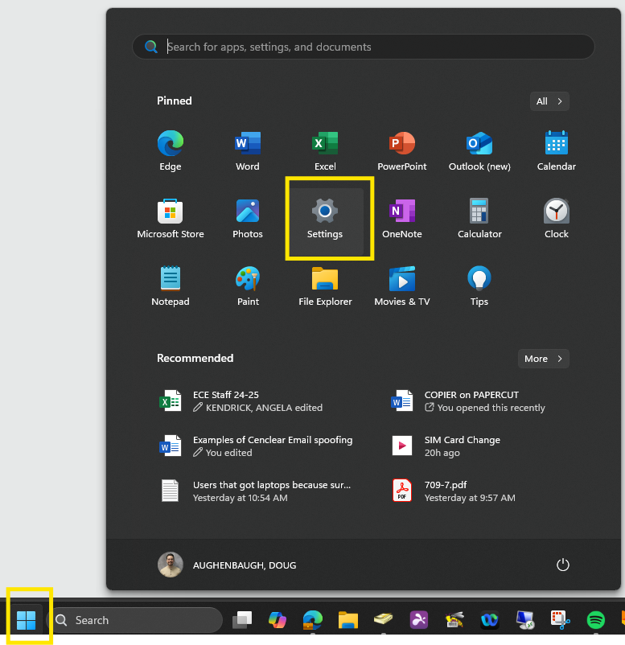Open the Edge browser from pinned apps
Screen dimensions: 625x645
click(x=171, y=150)
